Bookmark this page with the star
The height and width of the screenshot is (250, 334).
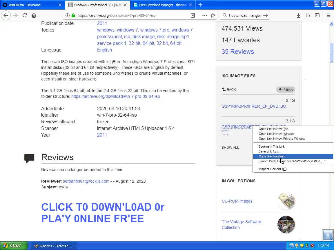click(x=213, y=15)
